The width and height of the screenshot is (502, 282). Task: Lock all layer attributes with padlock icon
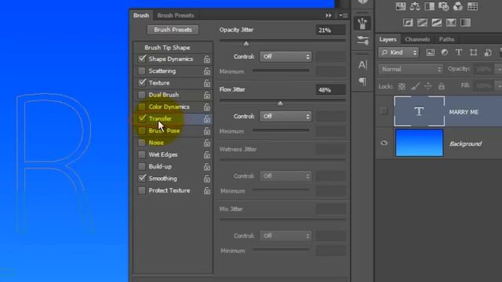click(441, 86)
